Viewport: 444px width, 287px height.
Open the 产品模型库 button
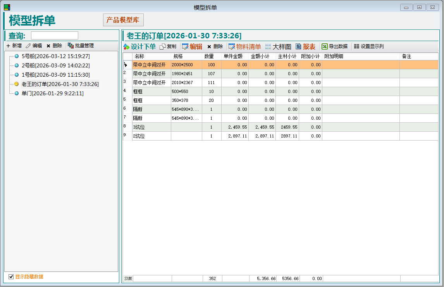tap(123, 20)
